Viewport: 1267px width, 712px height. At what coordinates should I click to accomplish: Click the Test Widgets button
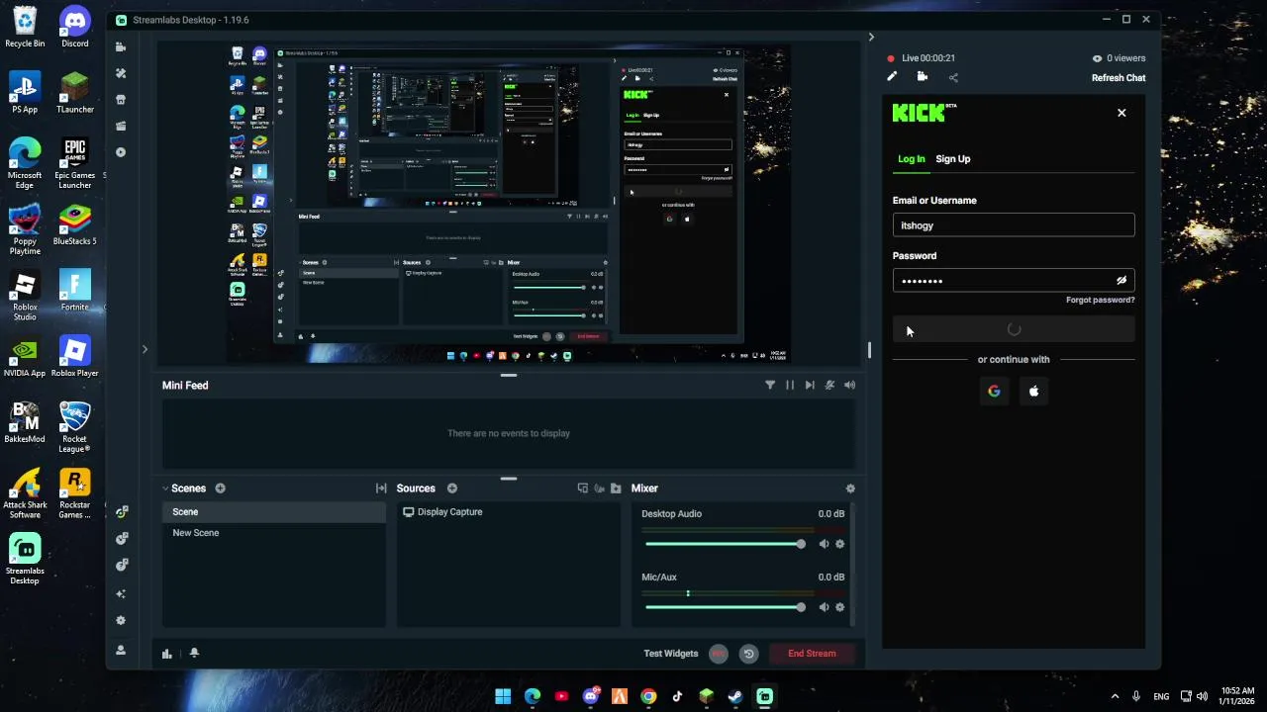pos(671,654)
